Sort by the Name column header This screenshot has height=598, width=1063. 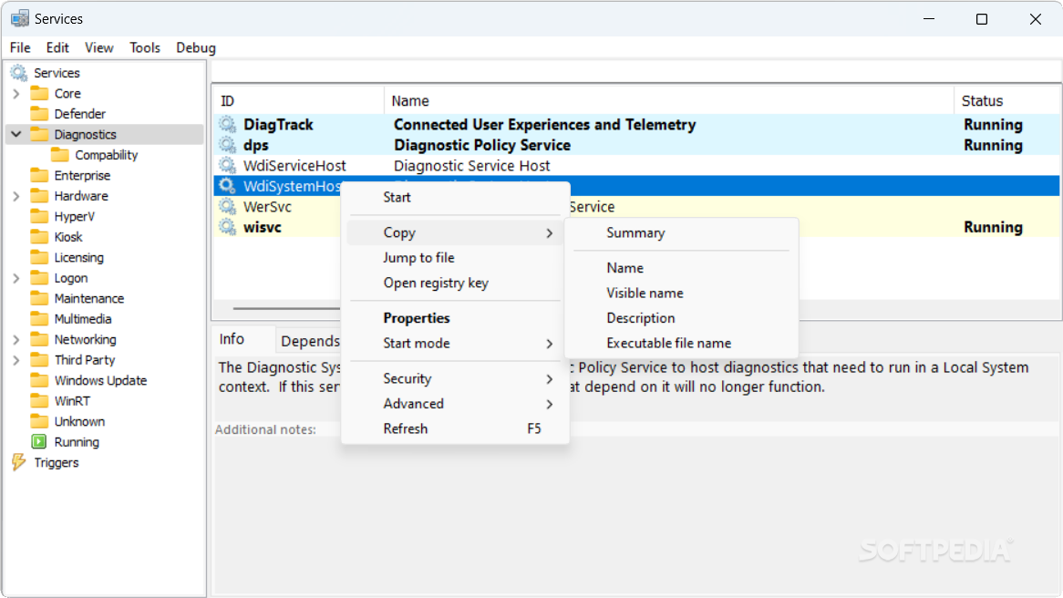tap(669, 100)
